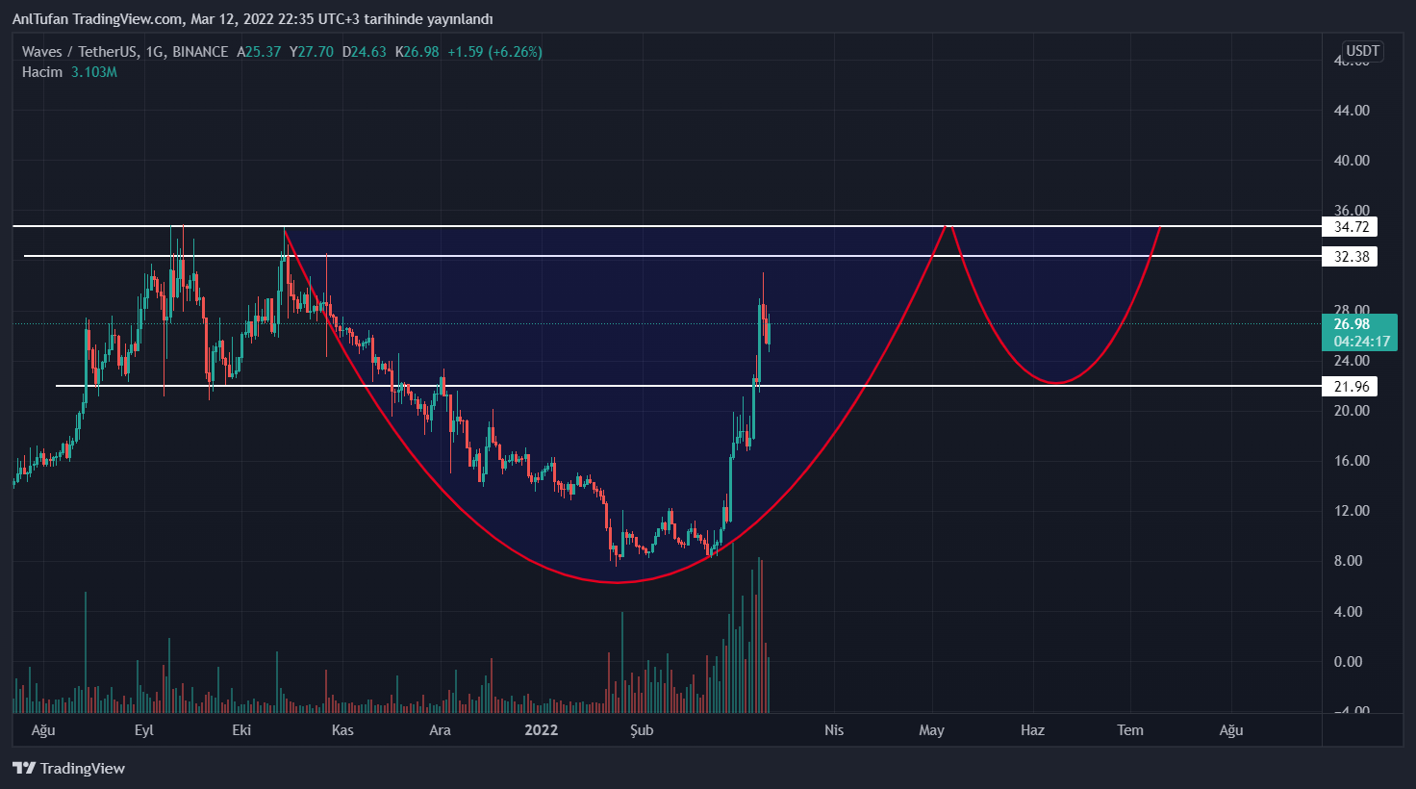Click the BINANCE exchange name in title

click(200, 52)
